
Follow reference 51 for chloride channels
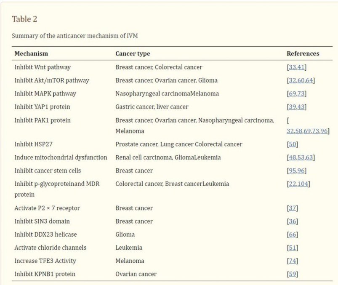tap(293, 248)
